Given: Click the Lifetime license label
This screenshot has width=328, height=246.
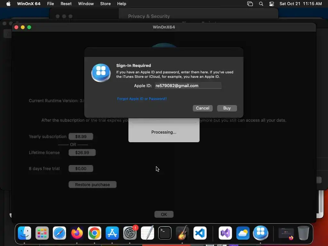Looking at the screenshot, I should (44, 152).
